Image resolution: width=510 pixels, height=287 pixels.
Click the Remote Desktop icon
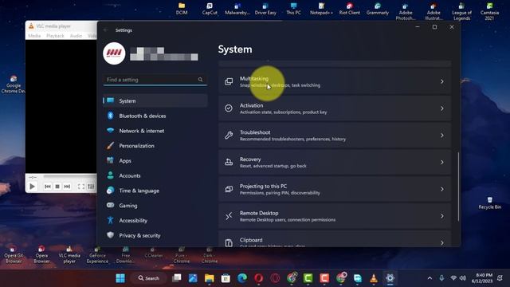(x=229, y=216)
